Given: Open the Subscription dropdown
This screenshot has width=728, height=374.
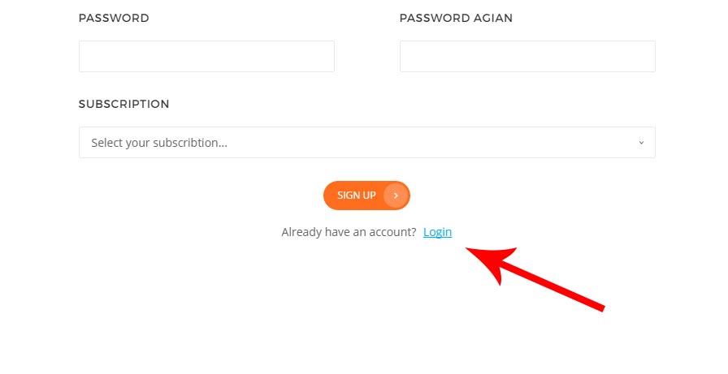Looking at the screenshot, I should tap(366, 143).
